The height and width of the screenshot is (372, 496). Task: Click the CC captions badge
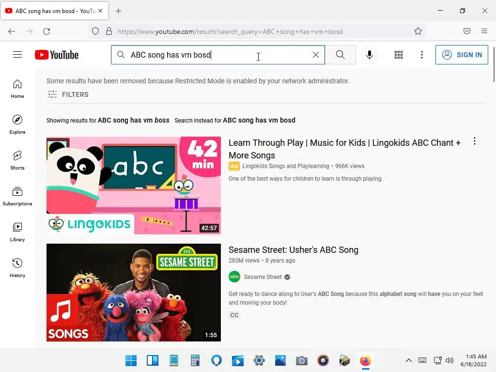[x=234, y=315]
